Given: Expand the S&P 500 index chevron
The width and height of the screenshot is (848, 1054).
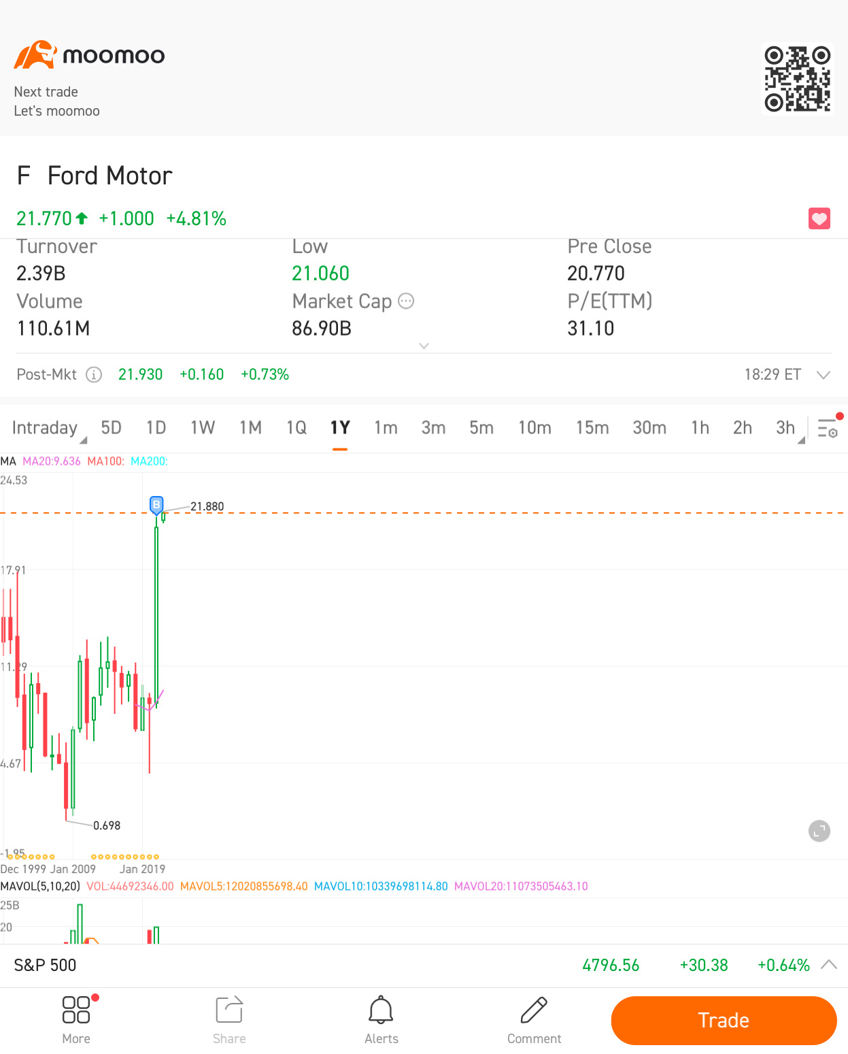Looking at the screenshot, I should coord(829,965).
